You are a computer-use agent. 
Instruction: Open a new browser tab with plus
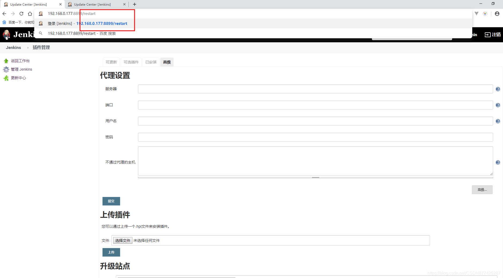click(135, 4)
